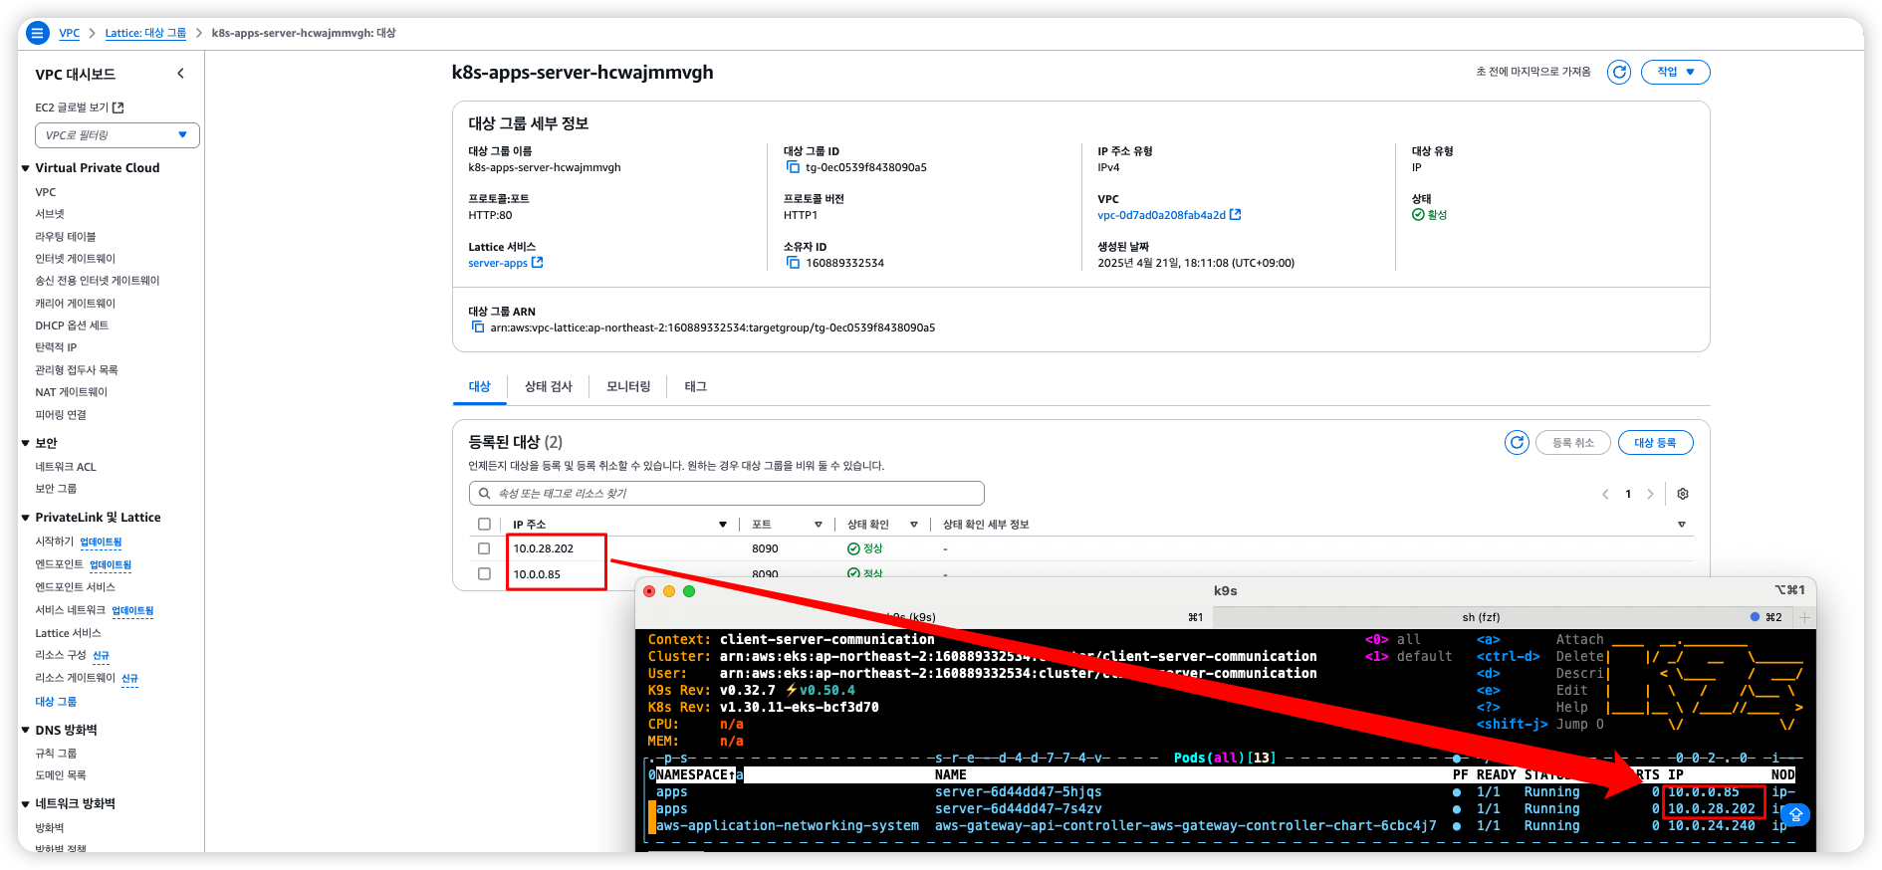Open 서브넷 in sidebar

(x=50, y=214)
